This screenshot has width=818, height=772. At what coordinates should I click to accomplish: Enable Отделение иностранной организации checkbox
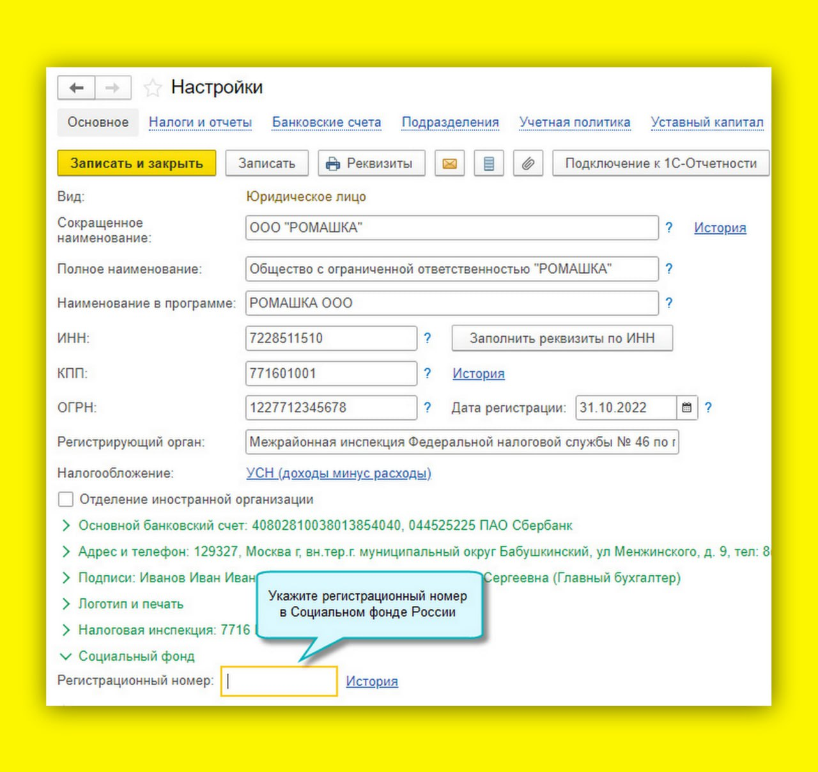pyautogui.click(x=66, y=499)
